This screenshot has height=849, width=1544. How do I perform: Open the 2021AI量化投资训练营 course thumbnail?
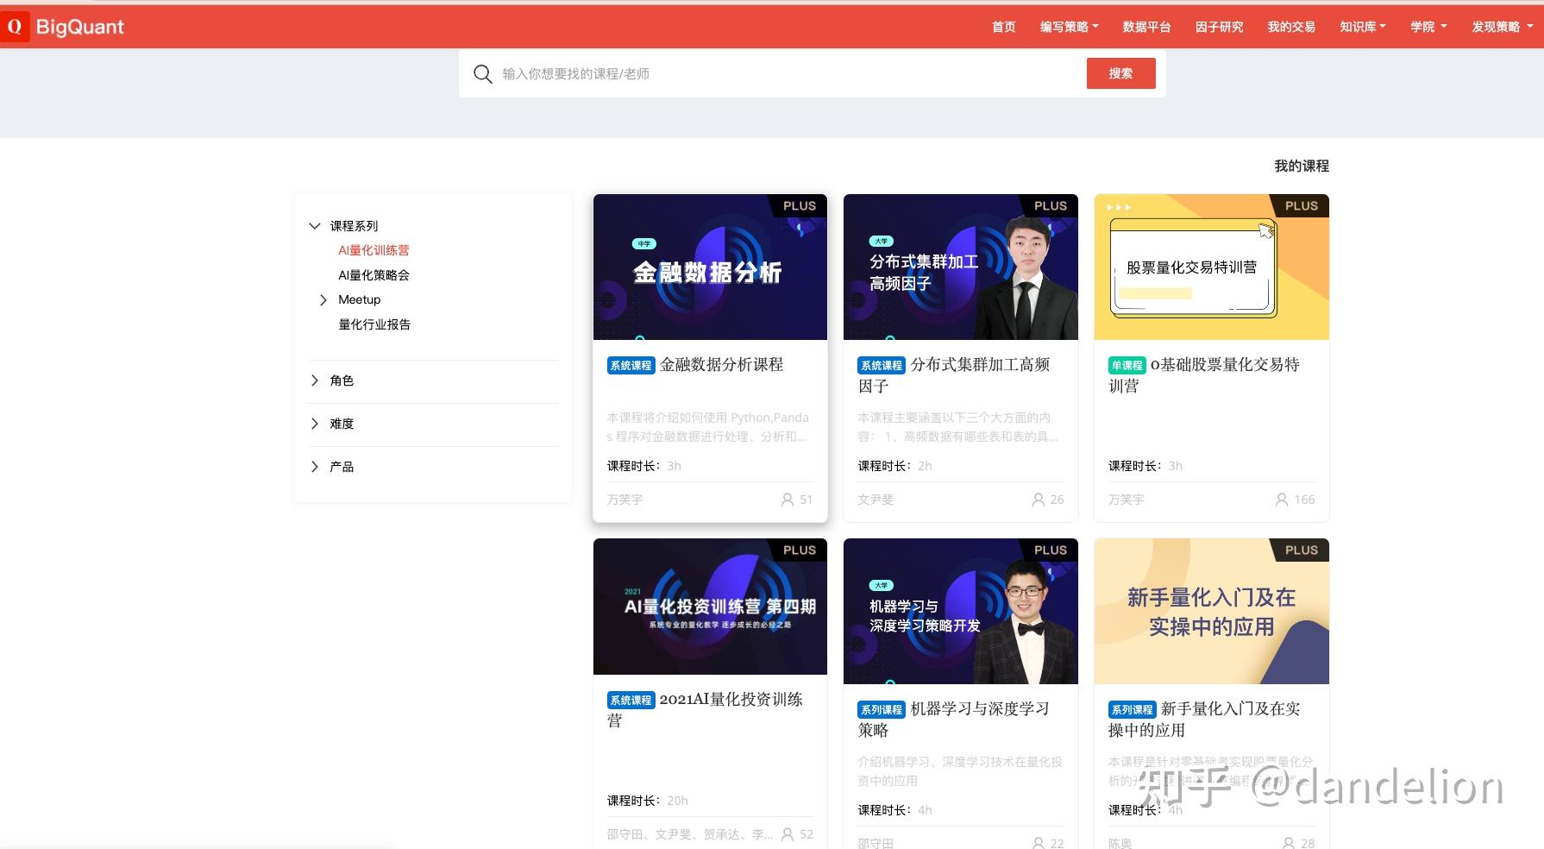709,607
